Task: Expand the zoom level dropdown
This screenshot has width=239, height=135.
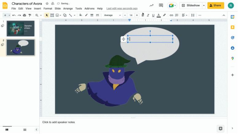Action: point(41,15)
